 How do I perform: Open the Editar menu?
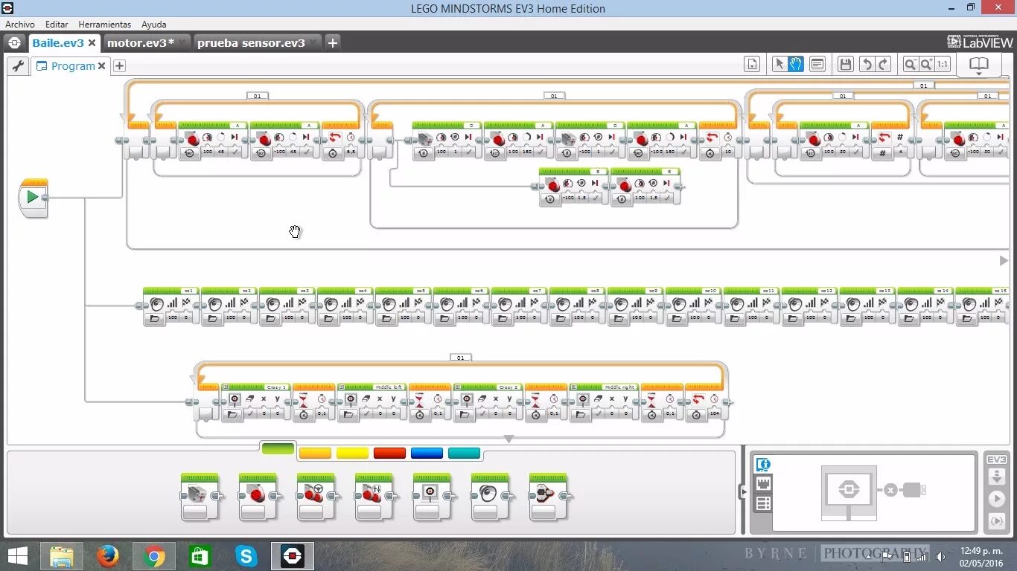coord(57,25)
